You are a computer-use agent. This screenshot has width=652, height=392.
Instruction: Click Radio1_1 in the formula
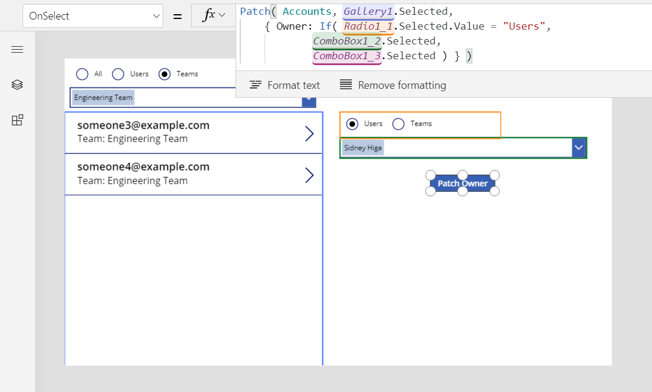pos(368,26)
